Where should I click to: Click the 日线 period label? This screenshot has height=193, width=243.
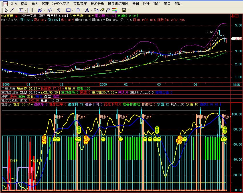click(x=236, y=84)
